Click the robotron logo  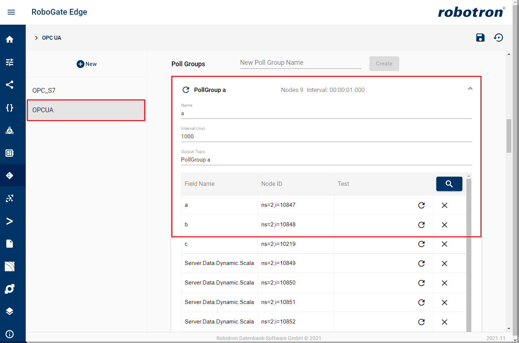472,12
